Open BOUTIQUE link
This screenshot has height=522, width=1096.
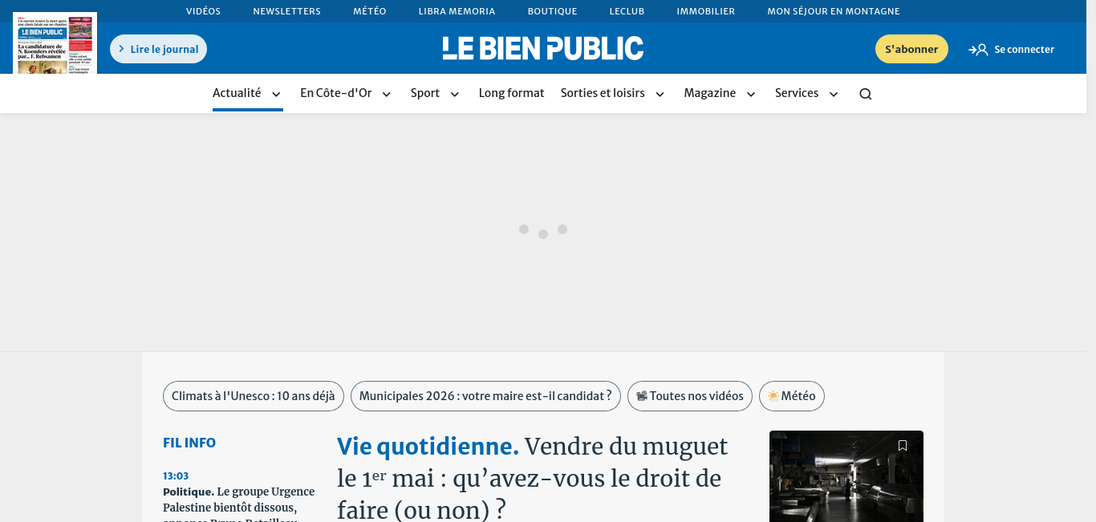(552, 11)
